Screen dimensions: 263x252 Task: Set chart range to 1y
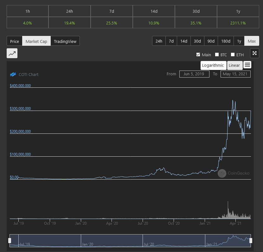click(239, 41)
